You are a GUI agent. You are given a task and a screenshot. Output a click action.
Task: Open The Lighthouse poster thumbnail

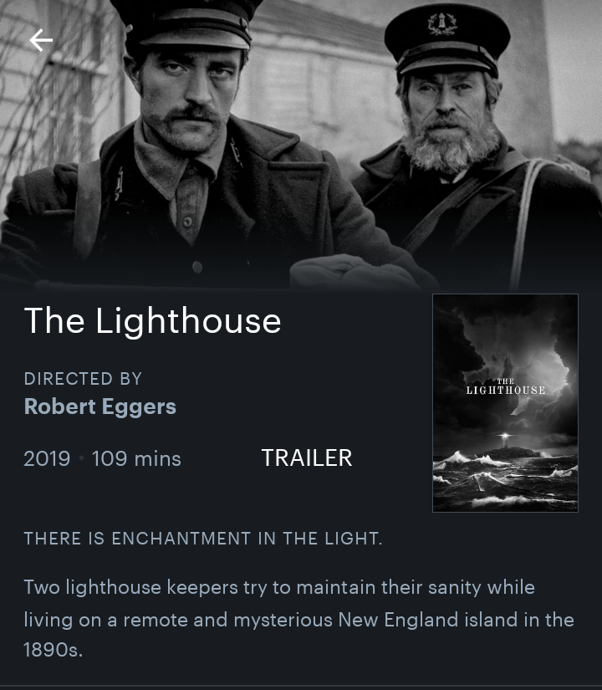point(505,402)
